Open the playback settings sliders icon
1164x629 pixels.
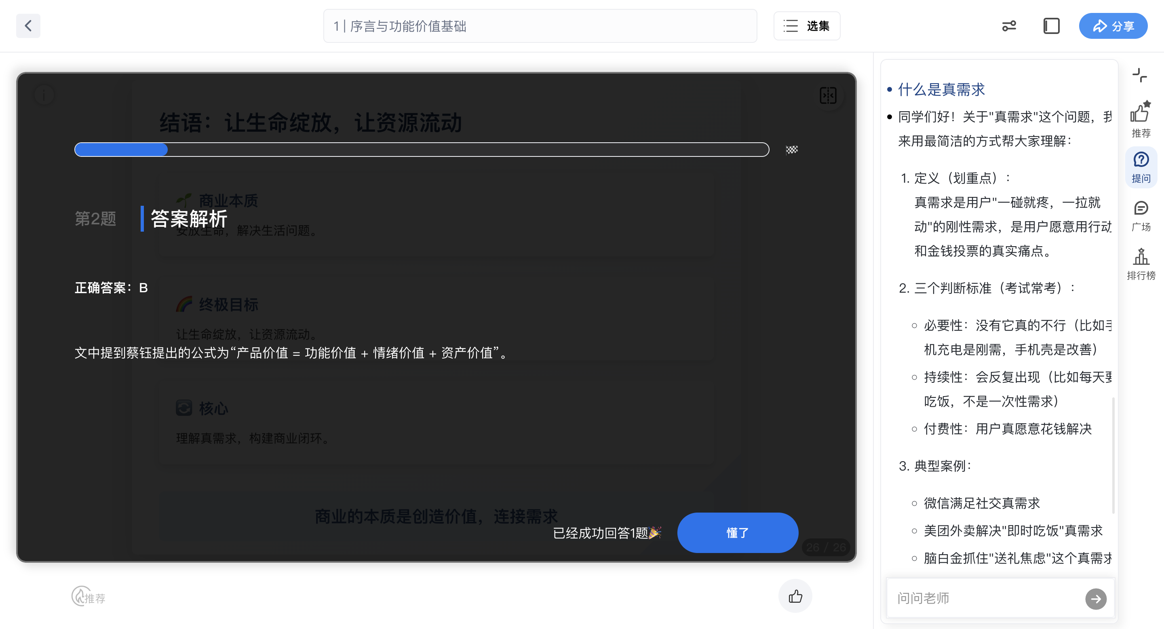coord(1008,26)
